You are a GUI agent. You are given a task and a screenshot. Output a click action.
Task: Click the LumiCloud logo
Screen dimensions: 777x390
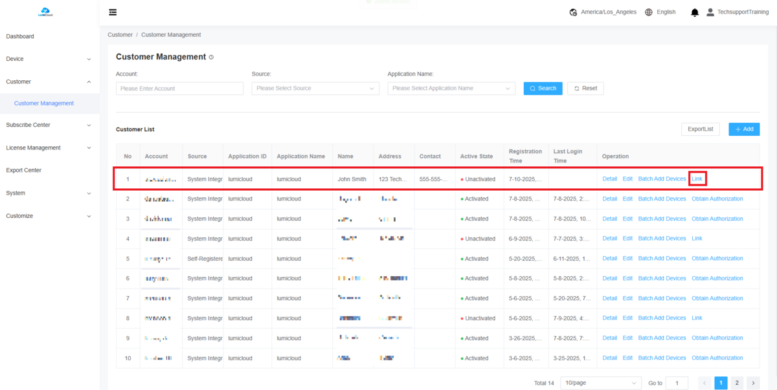[x=45, y=12]
